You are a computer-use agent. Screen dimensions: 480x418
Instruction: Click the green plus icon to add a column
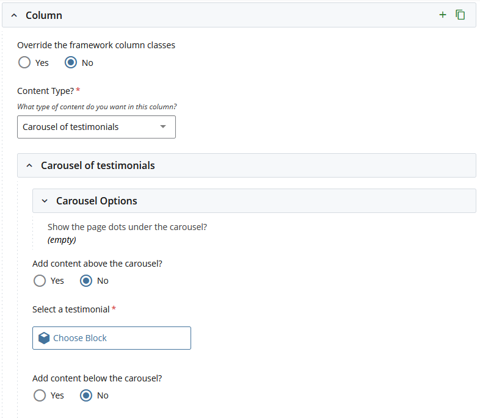[443, 15]
